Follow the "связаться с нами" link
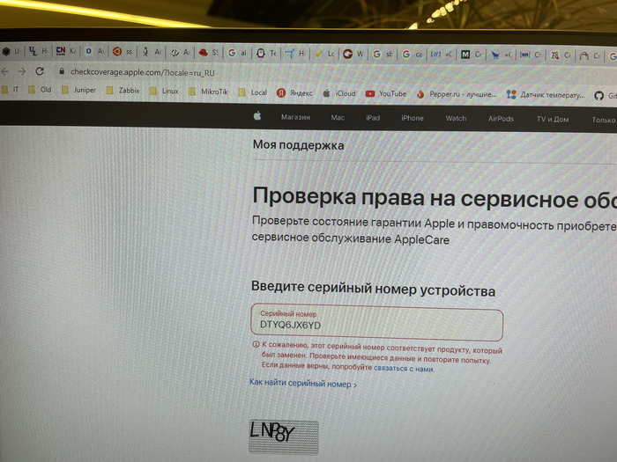 (404, 369)
